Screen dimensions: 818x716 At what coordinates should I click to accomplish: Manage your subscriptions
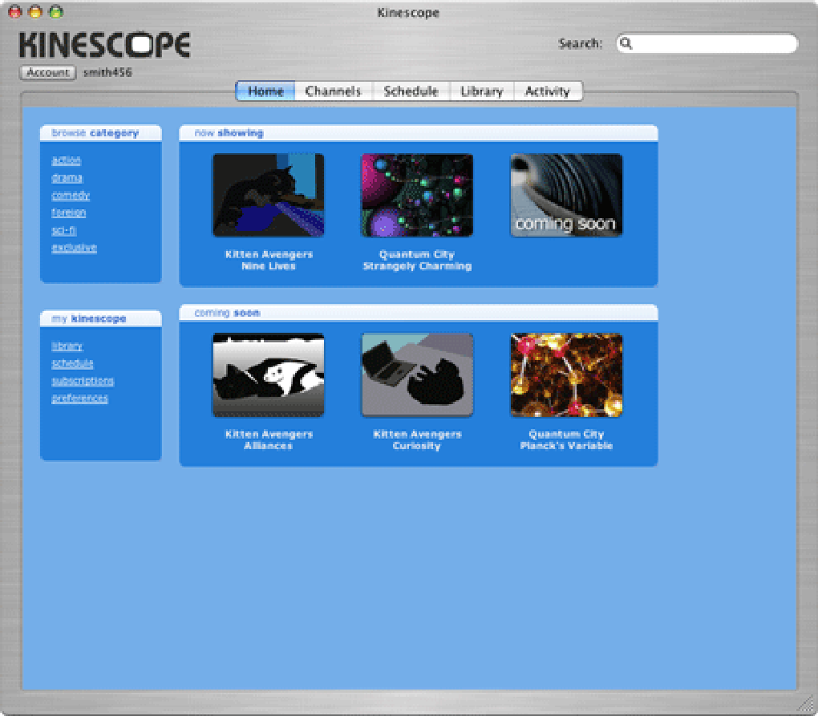pos(82,381)
